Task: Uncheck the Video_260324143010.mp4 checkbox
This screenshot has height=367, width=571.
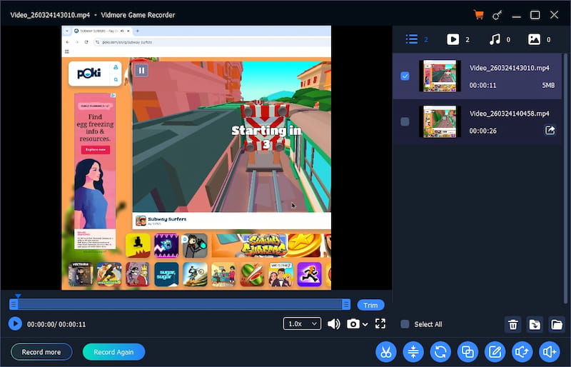Action: 405,76
